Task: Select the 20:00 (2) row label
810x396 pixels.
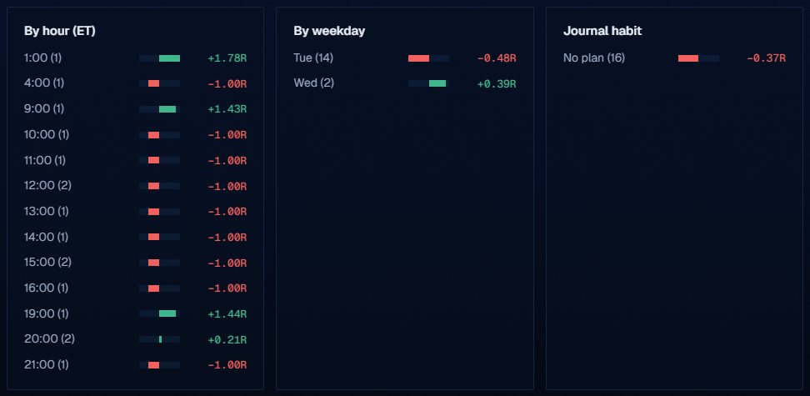Action: tap(50, 339)
